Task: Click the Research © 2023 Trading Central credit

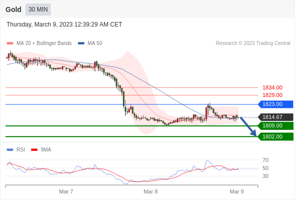Action: click(x=253, y=43)
